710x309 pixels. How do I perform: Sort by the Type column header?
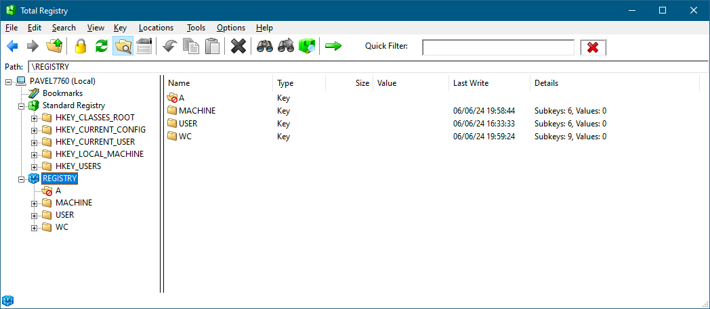coord(299,83)
